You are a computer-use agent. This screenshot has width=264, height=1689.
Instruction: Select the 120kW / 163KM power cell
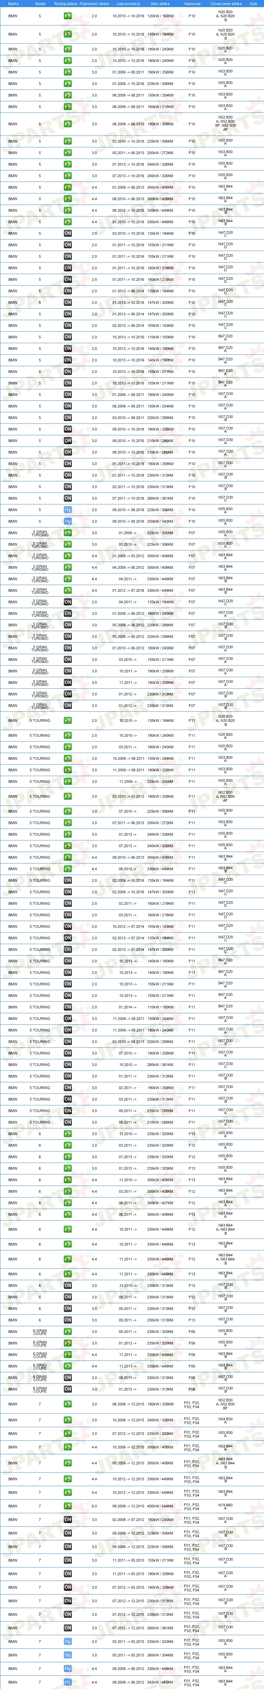coord(161,16)
